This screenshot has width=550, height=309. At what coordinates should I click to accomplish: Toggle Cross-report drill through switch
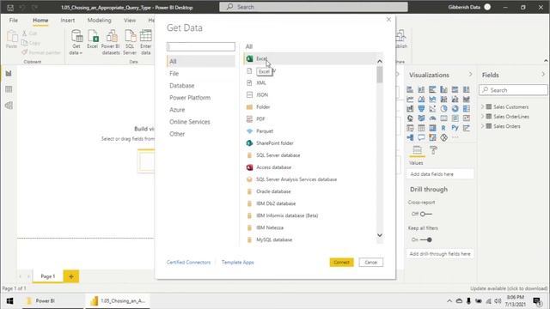(425, 214)
